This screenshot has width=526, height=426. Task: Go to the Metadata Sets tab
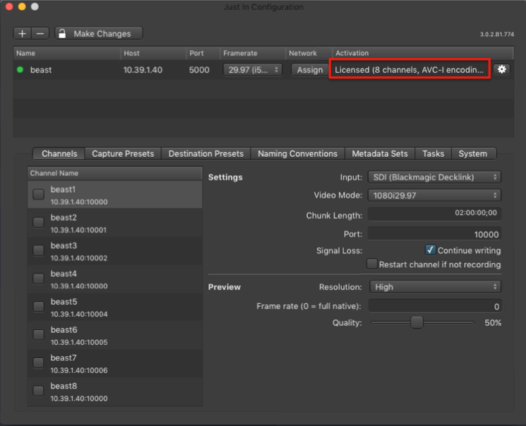point(380,153)
